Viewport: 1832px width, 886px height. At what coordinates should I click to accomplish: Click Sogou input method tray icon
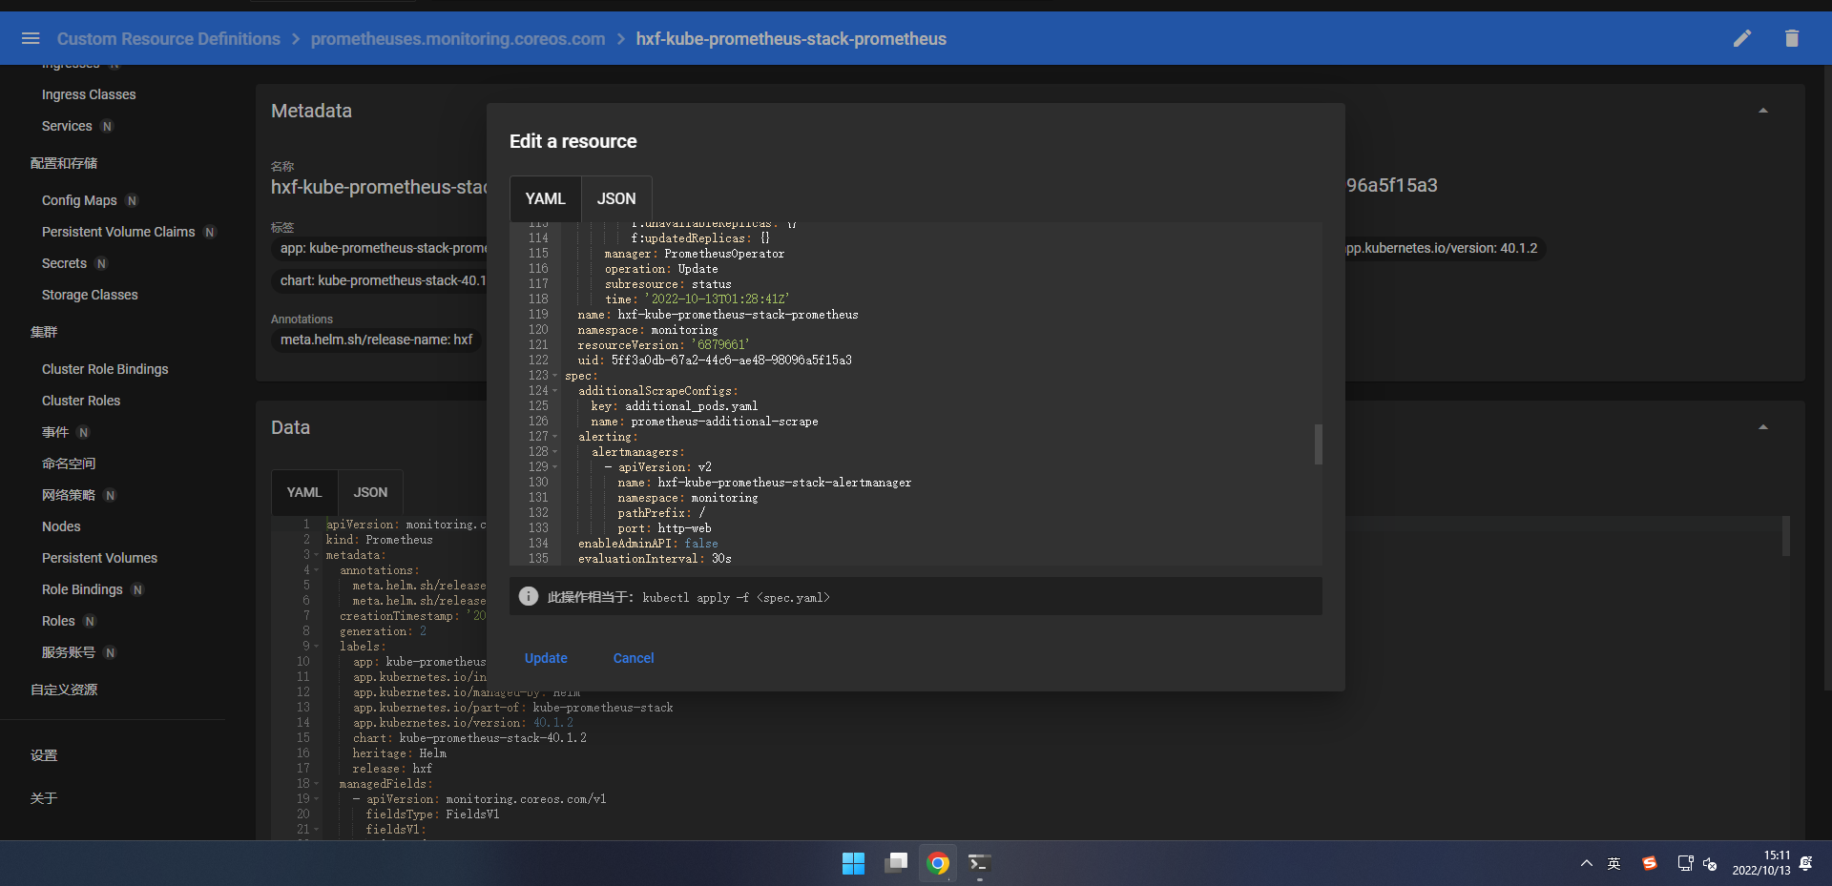click(1649, 863)
